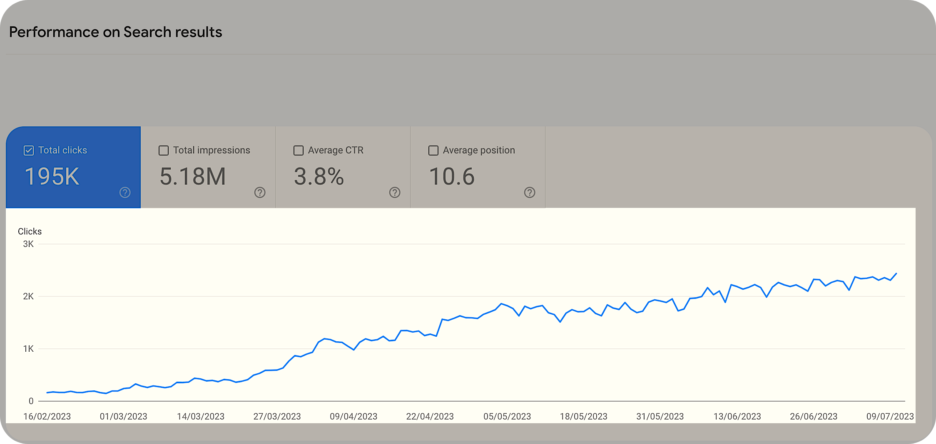This screenshot has height=444, width=936.
Task: Click the Average CTR label text
Action: [x=336, y=150]
